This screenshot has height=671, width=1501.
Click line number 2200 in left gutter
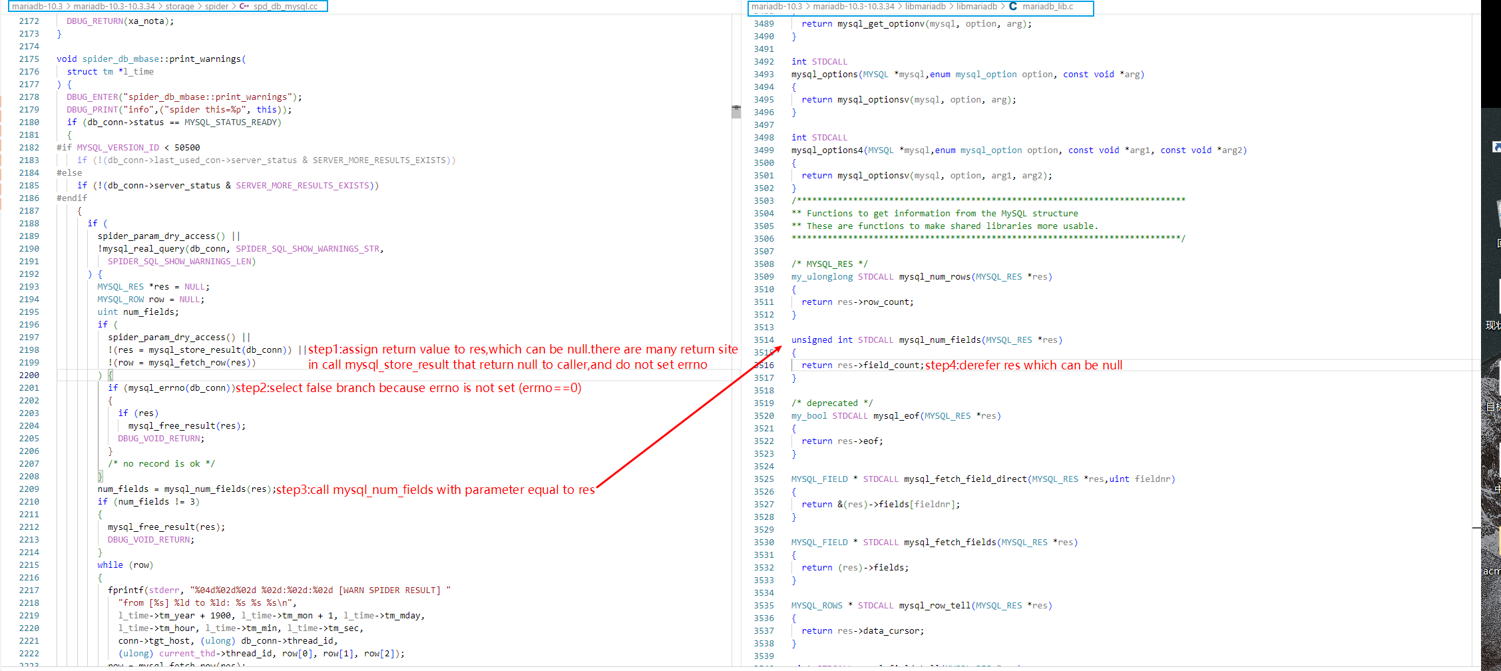(x=29, y=375)
